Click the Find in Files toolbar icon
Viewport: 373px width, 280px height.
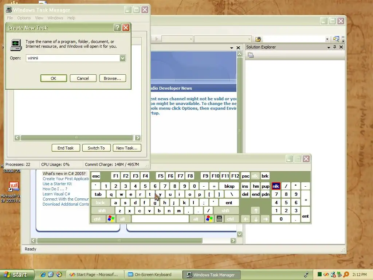point(258,39)
